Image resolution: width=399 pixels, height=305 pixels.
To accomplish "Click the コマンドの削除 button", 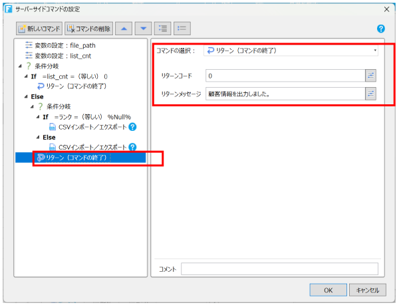I will coord(89,29).
